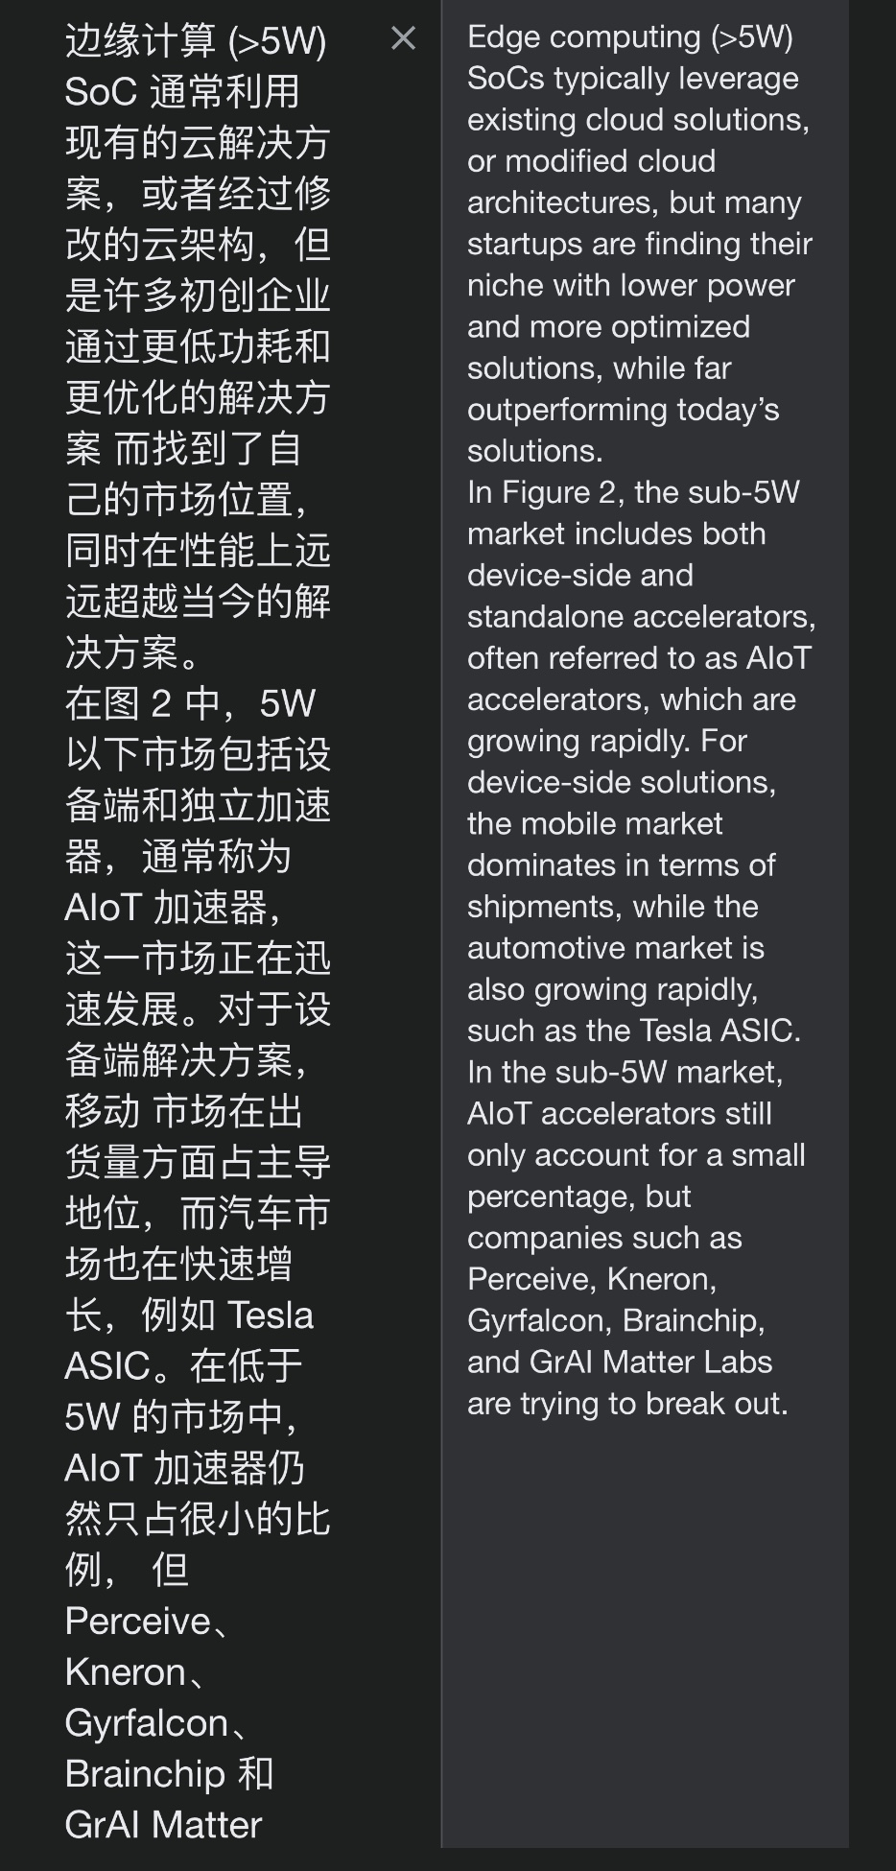Click 'GrAI Matter' at the source text bottom
896x1871 pixels.
click(163, 1825)
